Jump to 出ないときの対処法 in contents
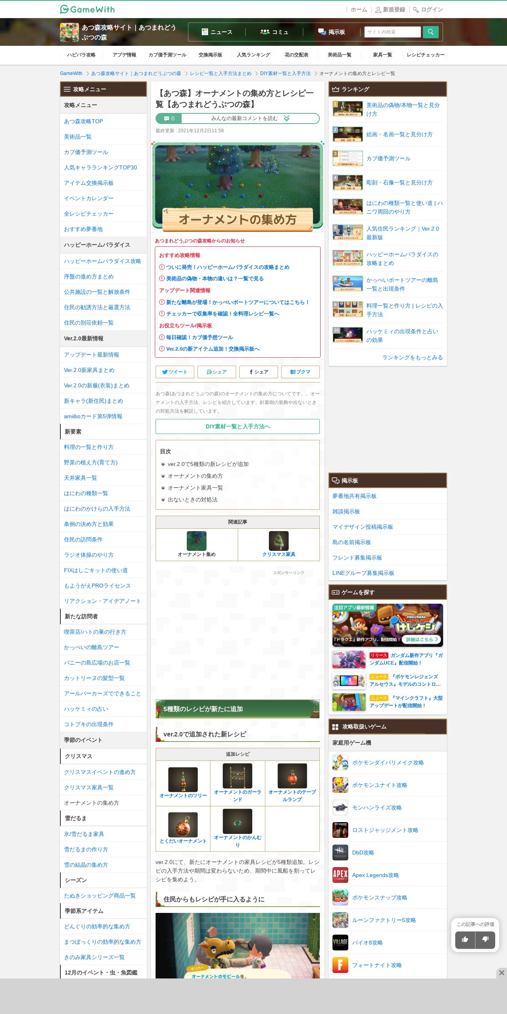Image resolution: width=507 pixels, height=1014 pixels. (193, 499)
